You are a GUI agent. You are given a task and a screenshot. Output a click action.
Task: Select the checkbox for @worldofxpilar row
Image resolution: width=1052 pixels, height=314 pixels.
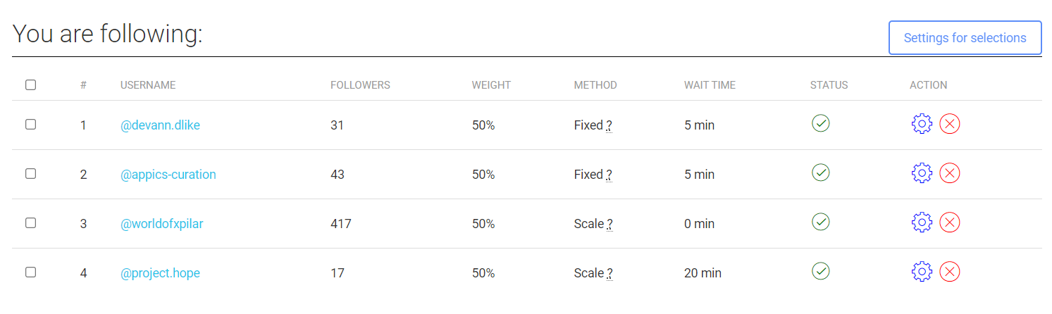31,223
